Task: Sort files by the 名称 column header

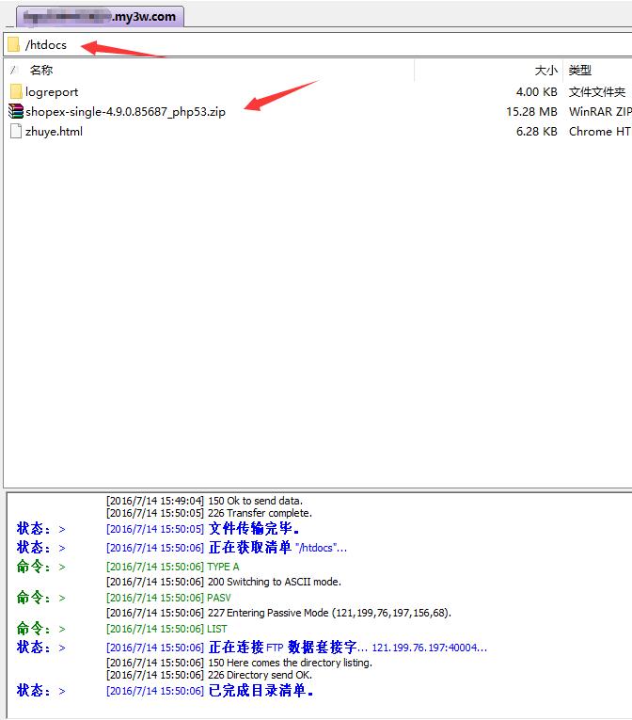Action: pyautogui.click(x=41, y=70)
